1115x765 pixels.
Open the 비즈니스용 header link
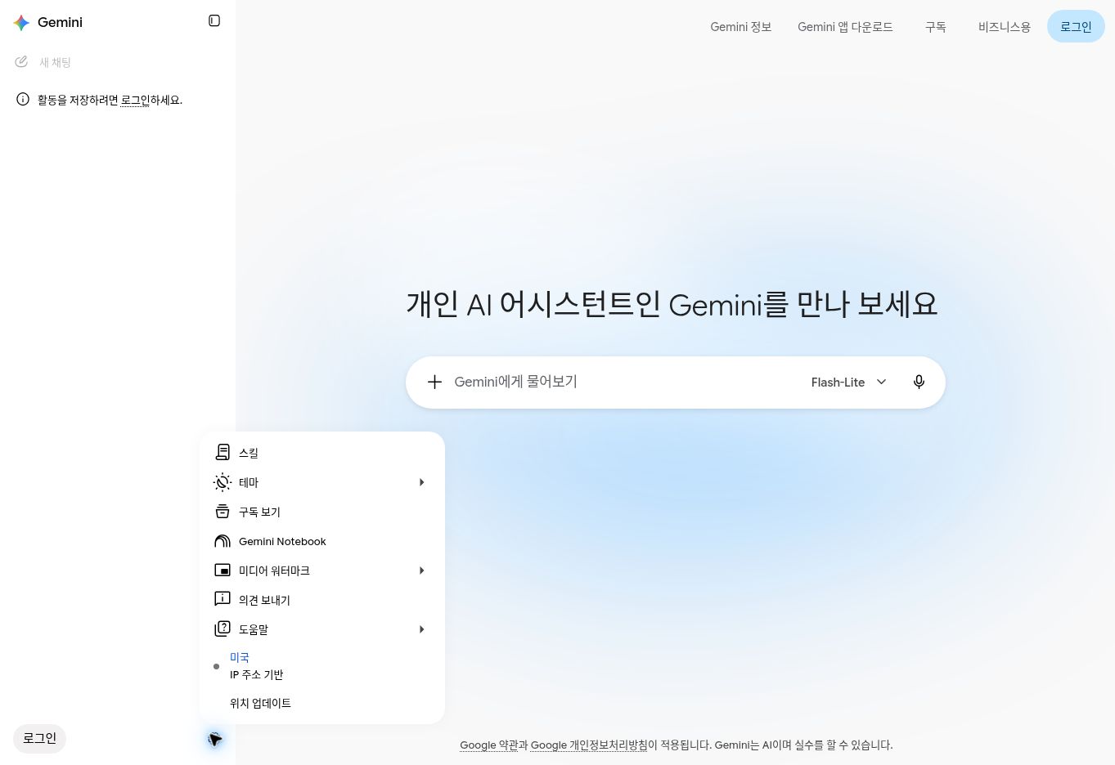(x=1005, y=27)
